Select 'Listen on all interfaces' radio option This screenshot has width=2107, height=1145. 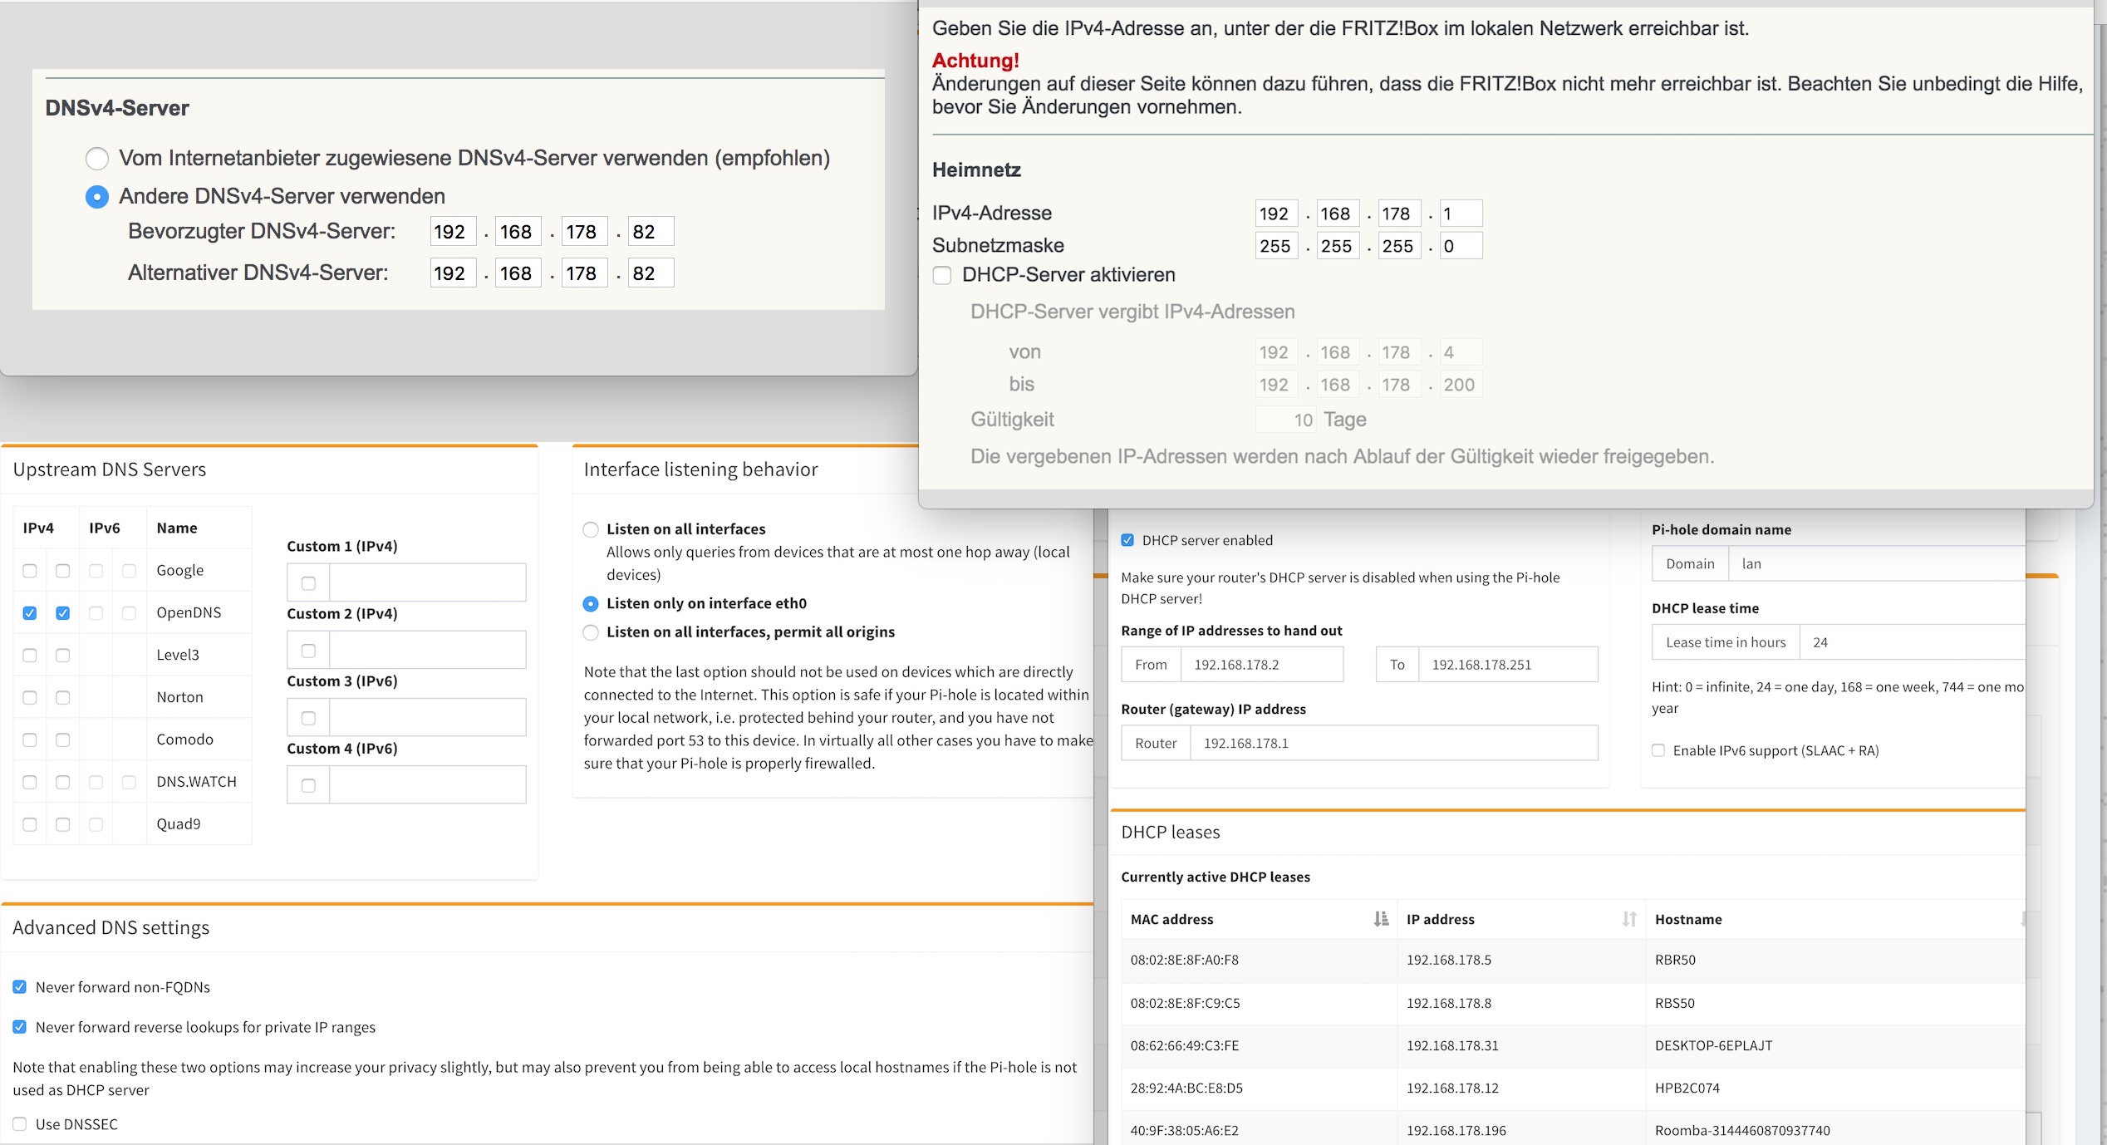[591, 529]
